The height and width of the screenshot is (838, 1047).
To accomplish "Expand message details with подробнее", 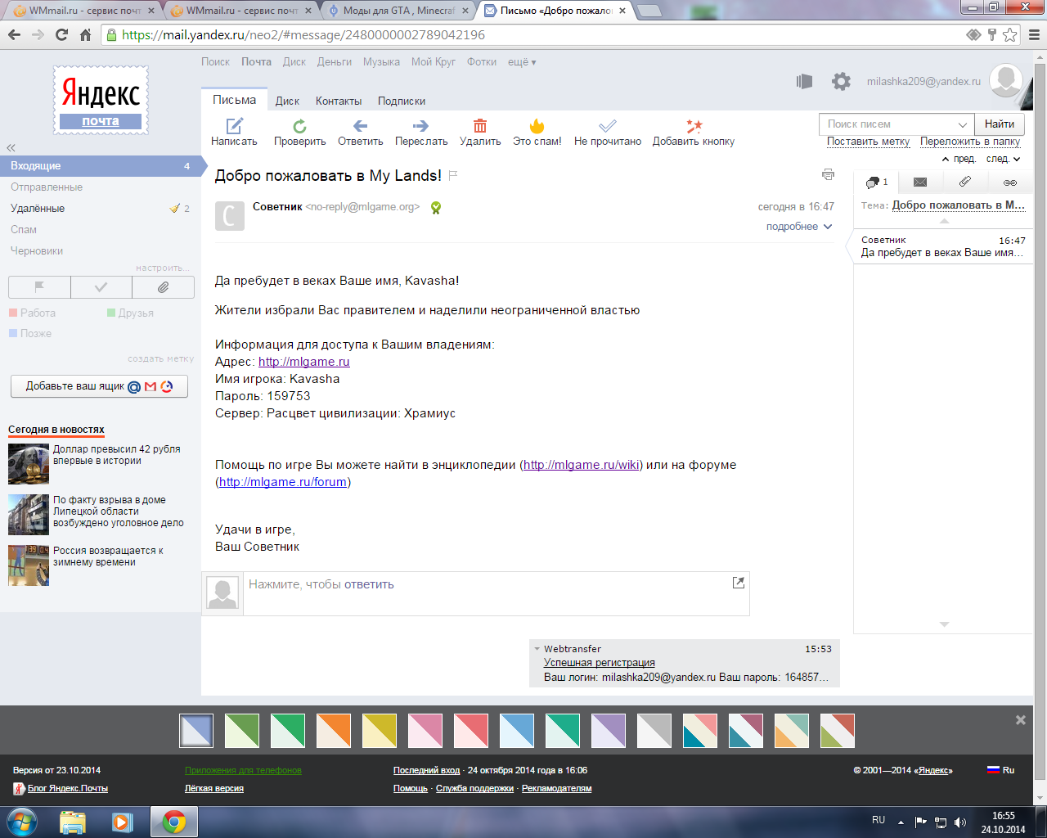I will [799, 227].
